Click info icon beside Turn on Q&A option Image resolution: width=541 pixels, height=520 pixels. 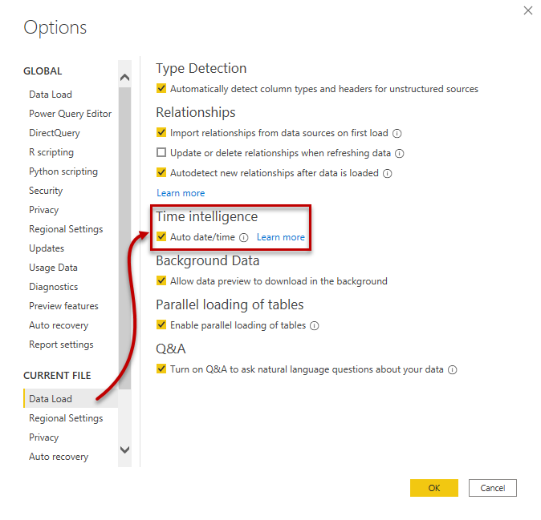coord(453,370)
